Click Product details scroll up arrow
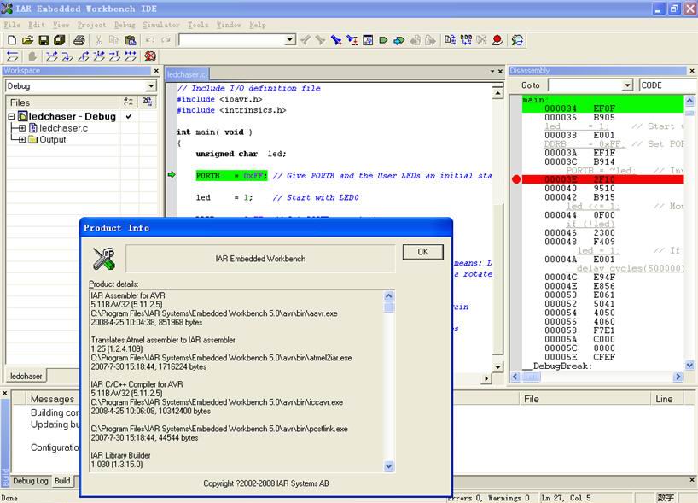The image size is (698, 503). [x=388, y=295]
